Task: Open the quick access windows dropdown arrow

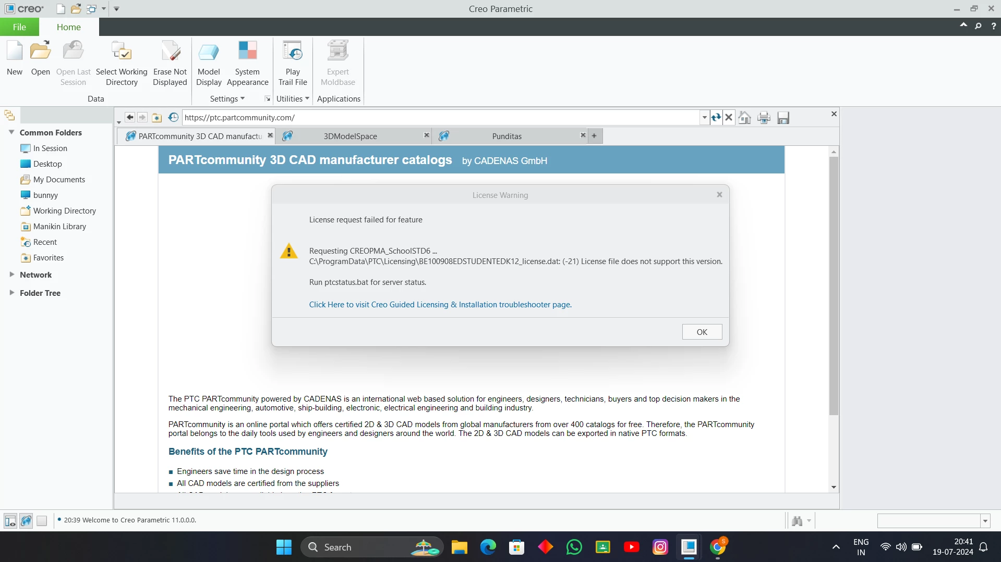Action: [104, 9]
